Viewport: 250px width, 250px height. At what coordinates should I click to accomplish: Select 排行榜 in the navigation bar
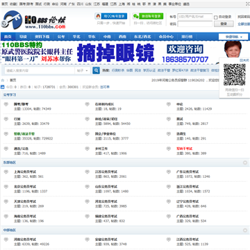(x=187, y=37)
